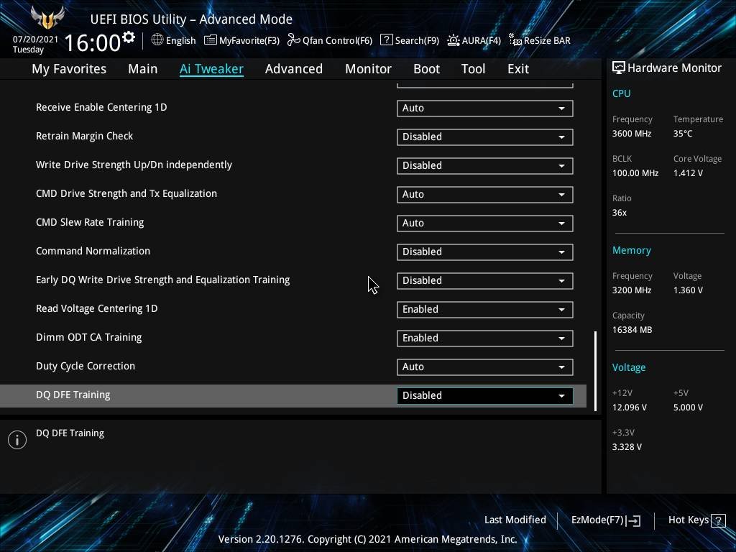Switch to EzMode(F7)
The width and height of the screenshot is (736, 552).
[x=605, y=520]
